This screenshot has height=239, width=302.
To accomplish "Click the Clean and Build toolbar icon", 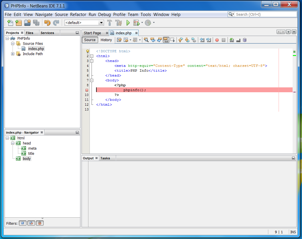I will coord(119,23).
